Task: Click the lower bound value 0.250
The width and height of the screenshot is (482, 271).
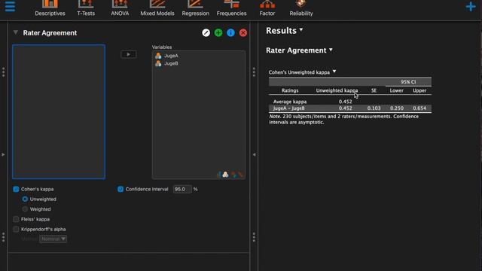Action: [x=397, y=108]
